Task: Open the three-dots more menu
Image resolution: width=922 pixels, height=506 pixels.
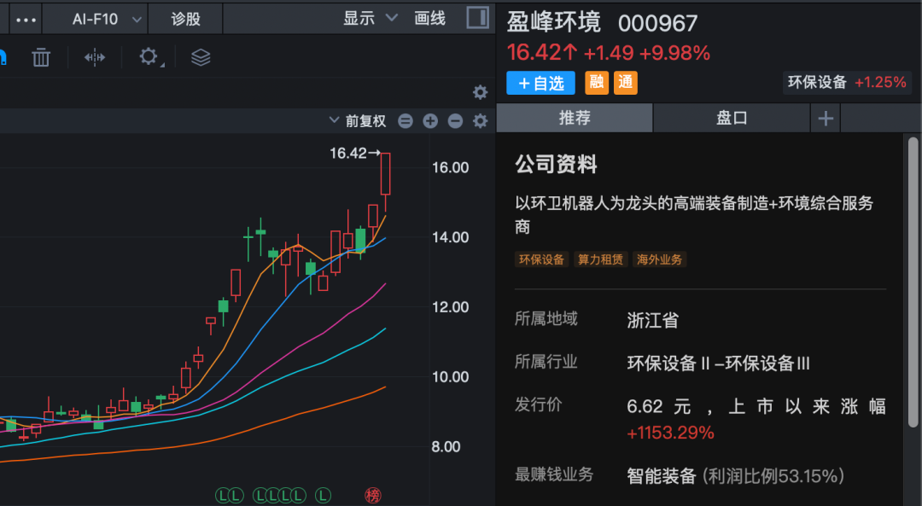Action: coord(26,20)
